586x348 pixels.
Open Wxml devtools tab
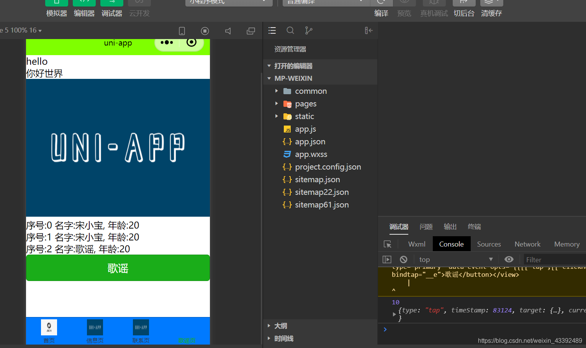[x=417, y=244]
